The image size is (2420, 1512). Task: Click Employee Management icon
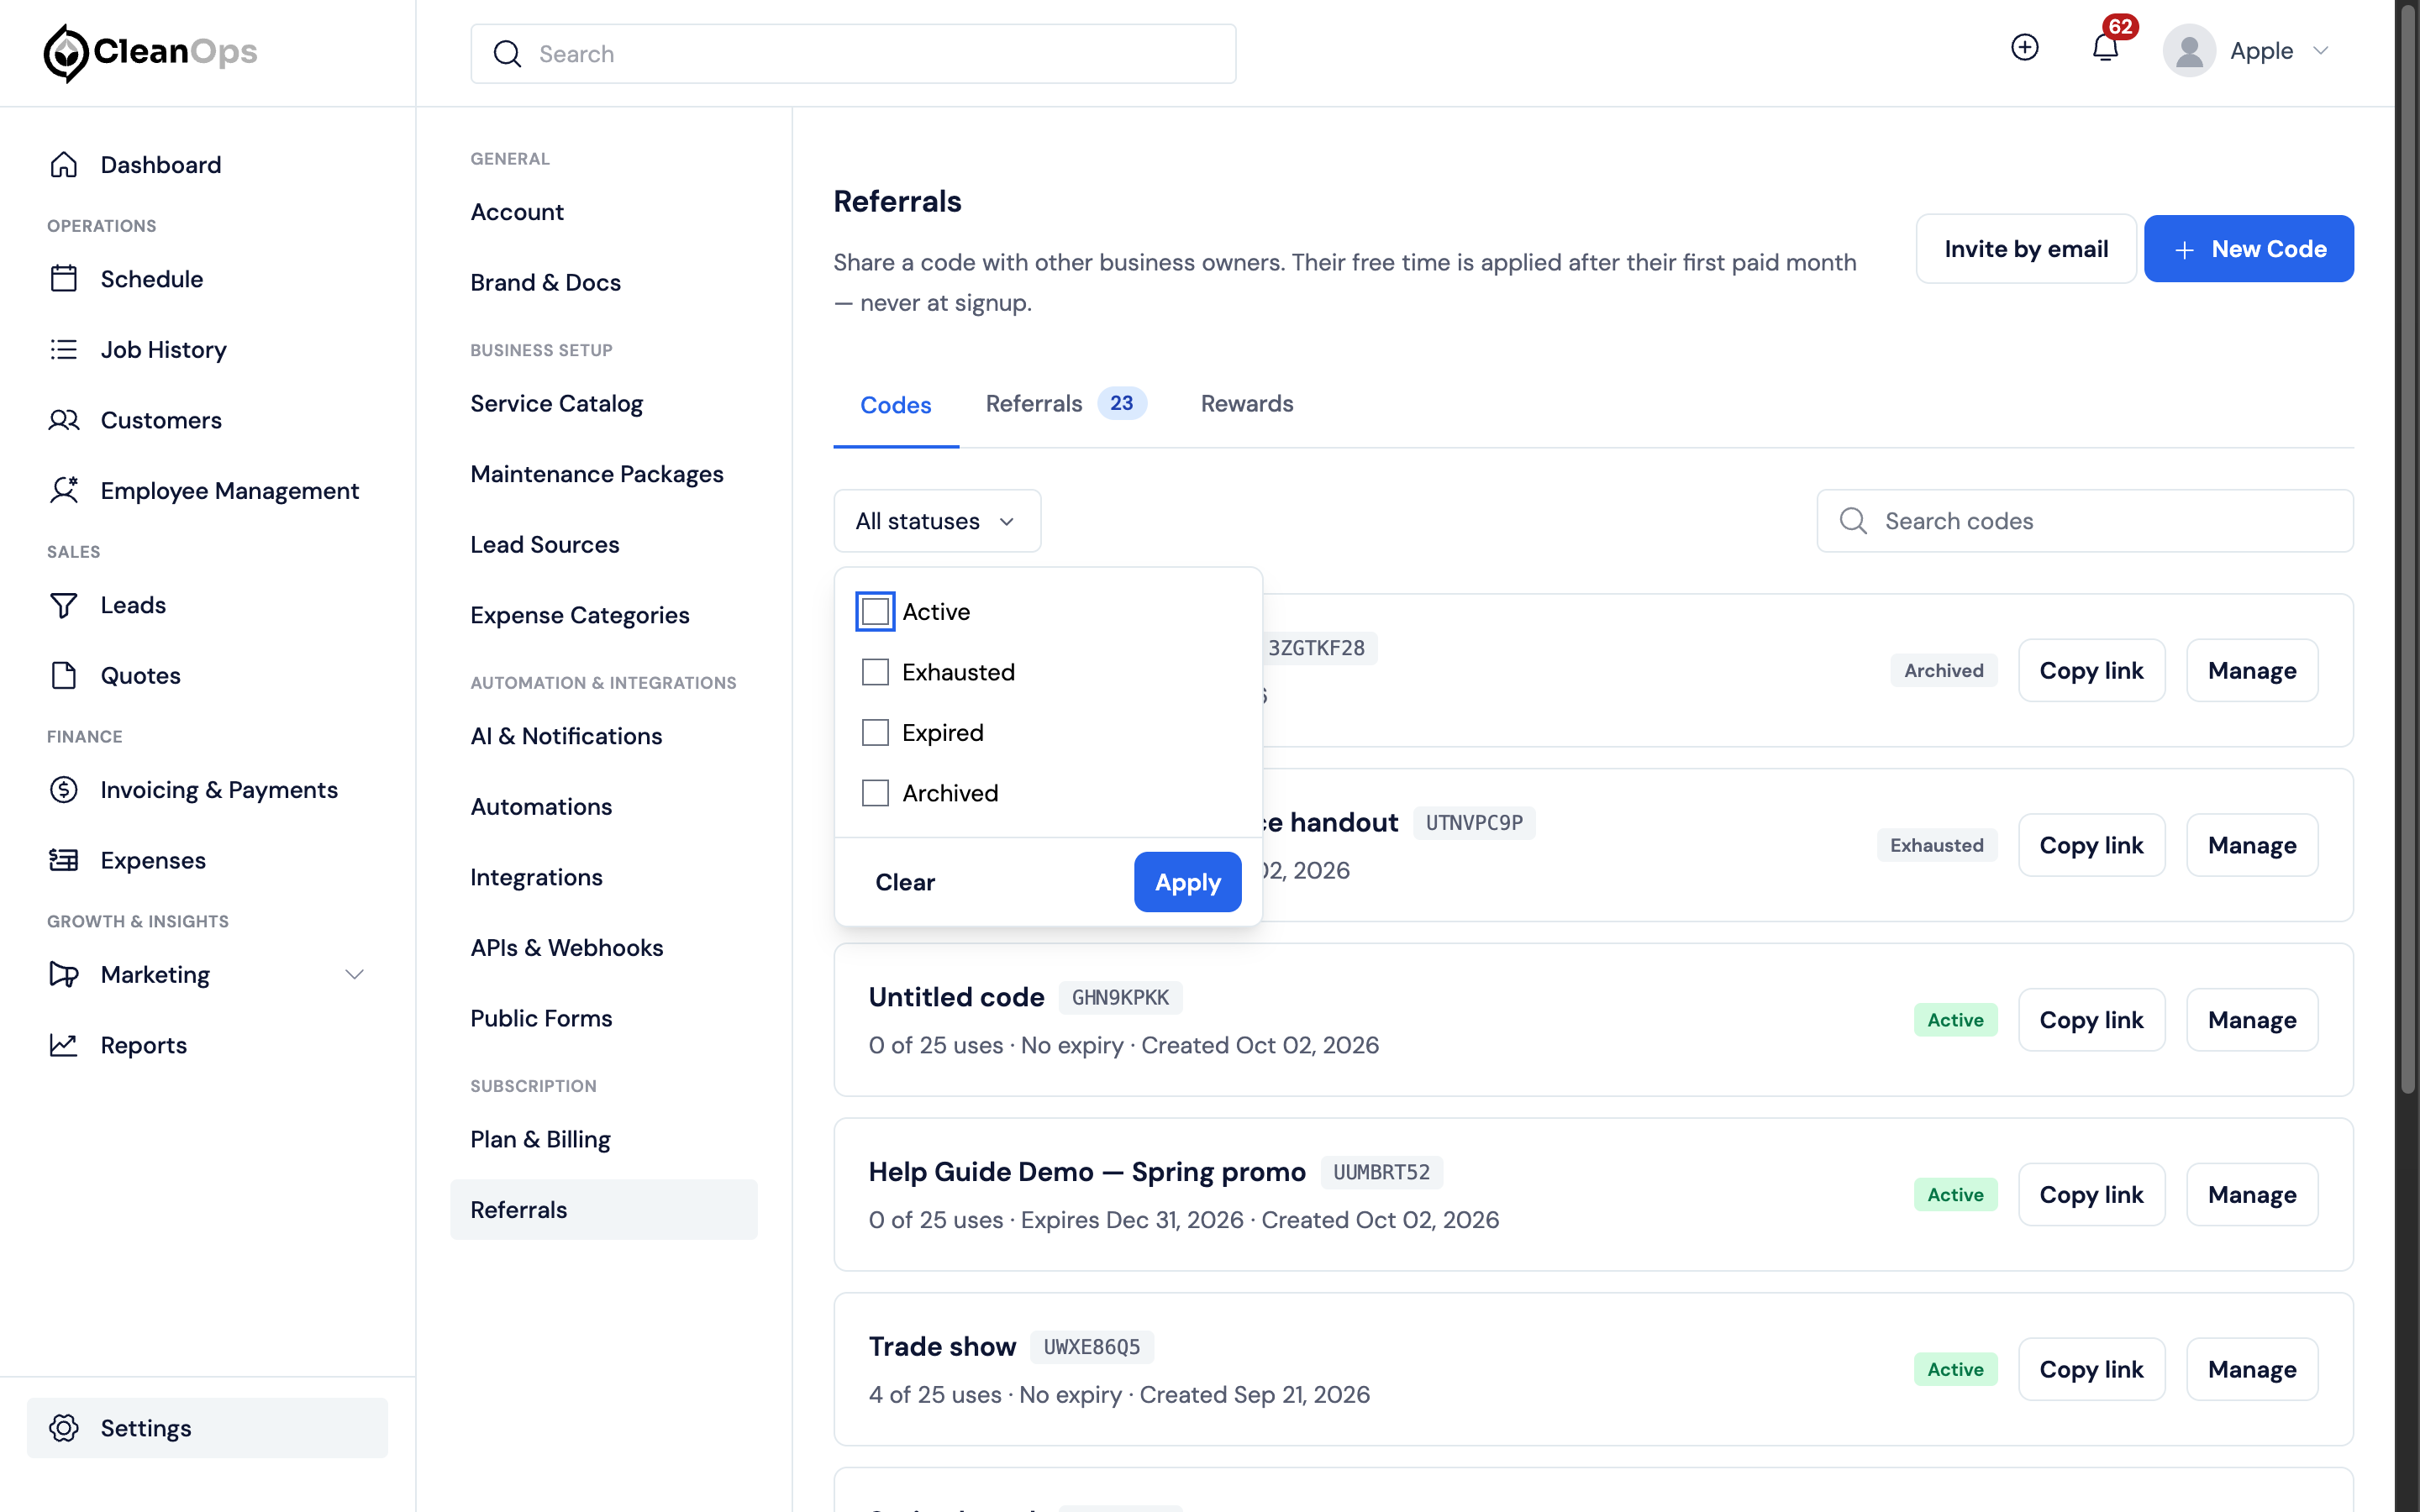[x=64, y=490]
